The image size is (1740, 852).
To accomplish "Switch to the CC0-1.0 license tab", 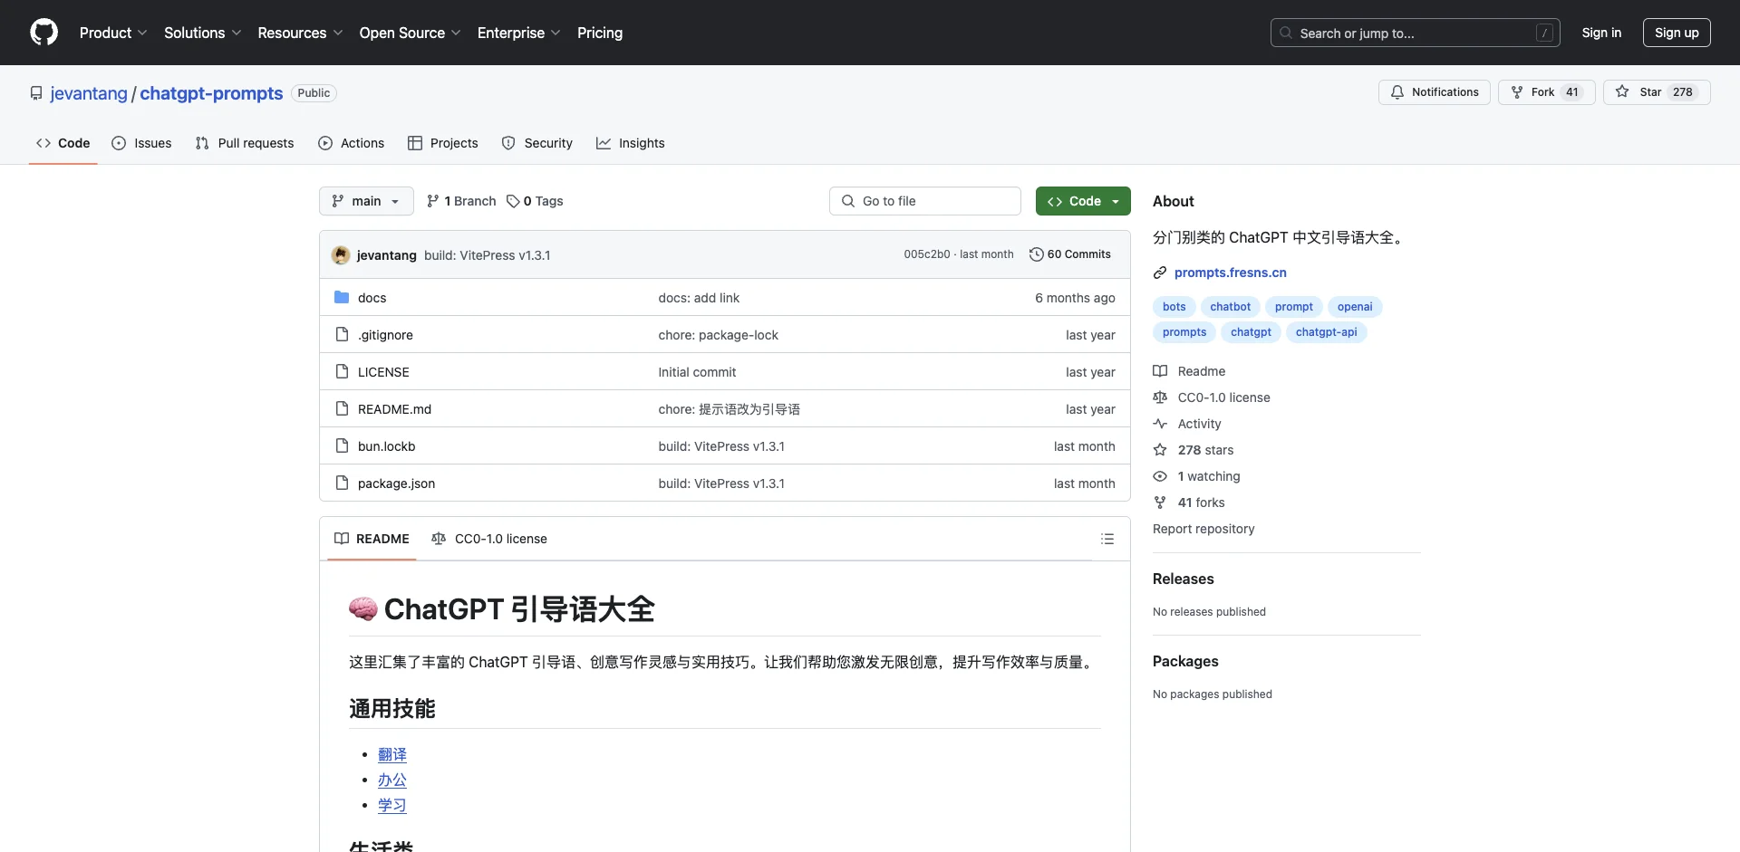I will 489,539.
